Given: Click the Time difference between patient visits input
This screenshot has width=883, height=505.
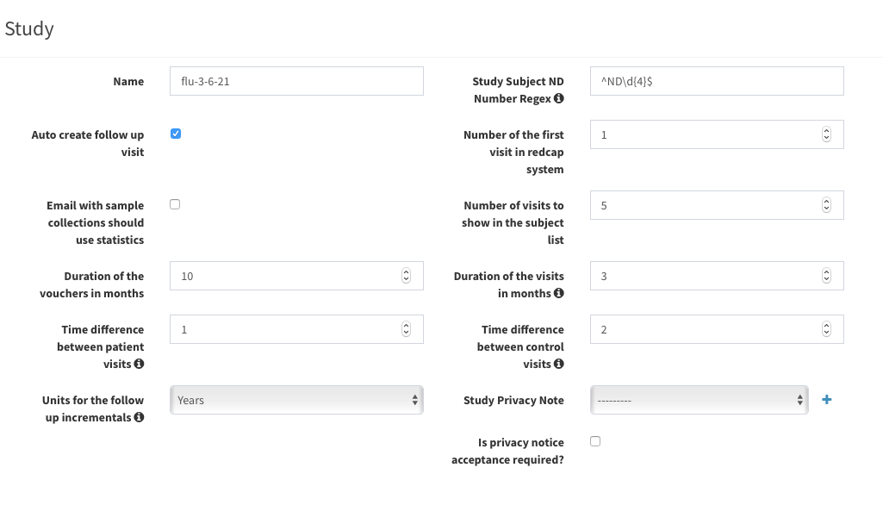Looking at the screenshot, I should tap(284, 329).
